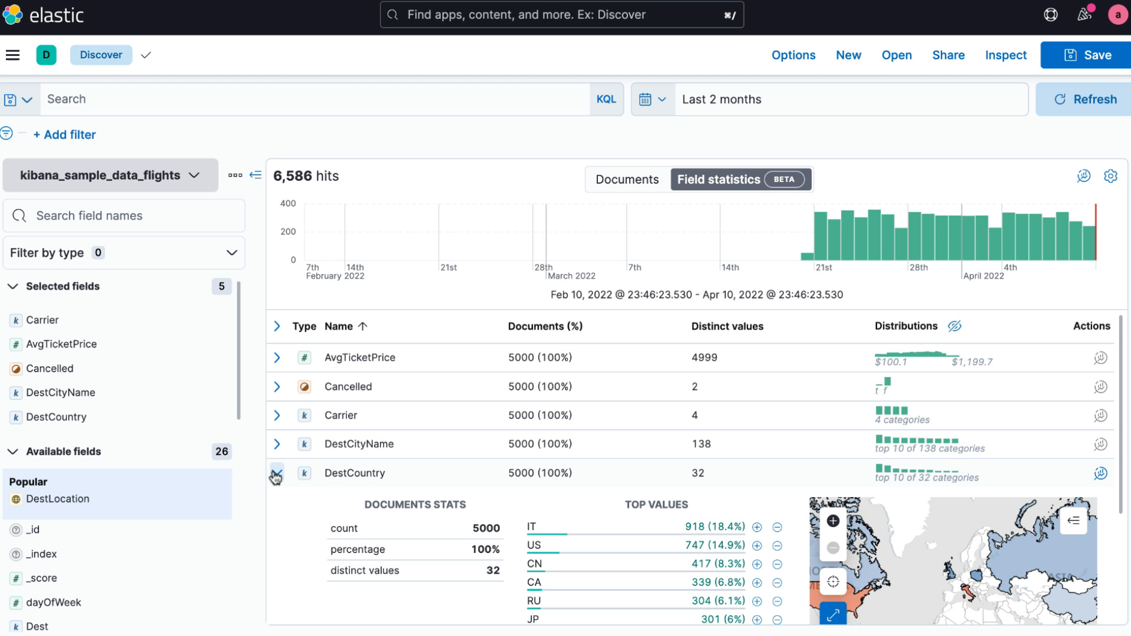Viewport: 1131px width, 636px height.
Task: Click the filter exclude icon for US top value
Action: tap(778, 545)
